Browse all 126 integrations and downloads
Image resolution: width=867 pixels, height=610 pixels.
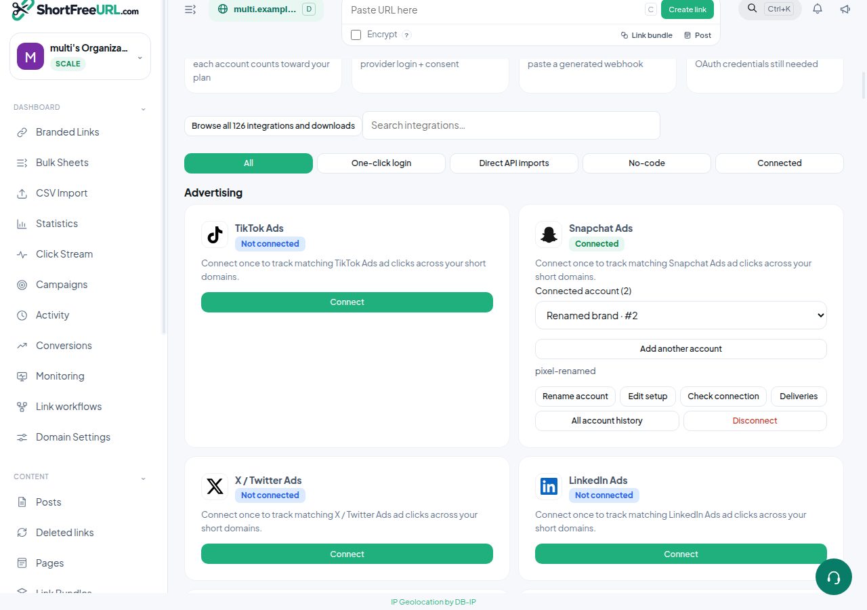click(x=273, y=126)
